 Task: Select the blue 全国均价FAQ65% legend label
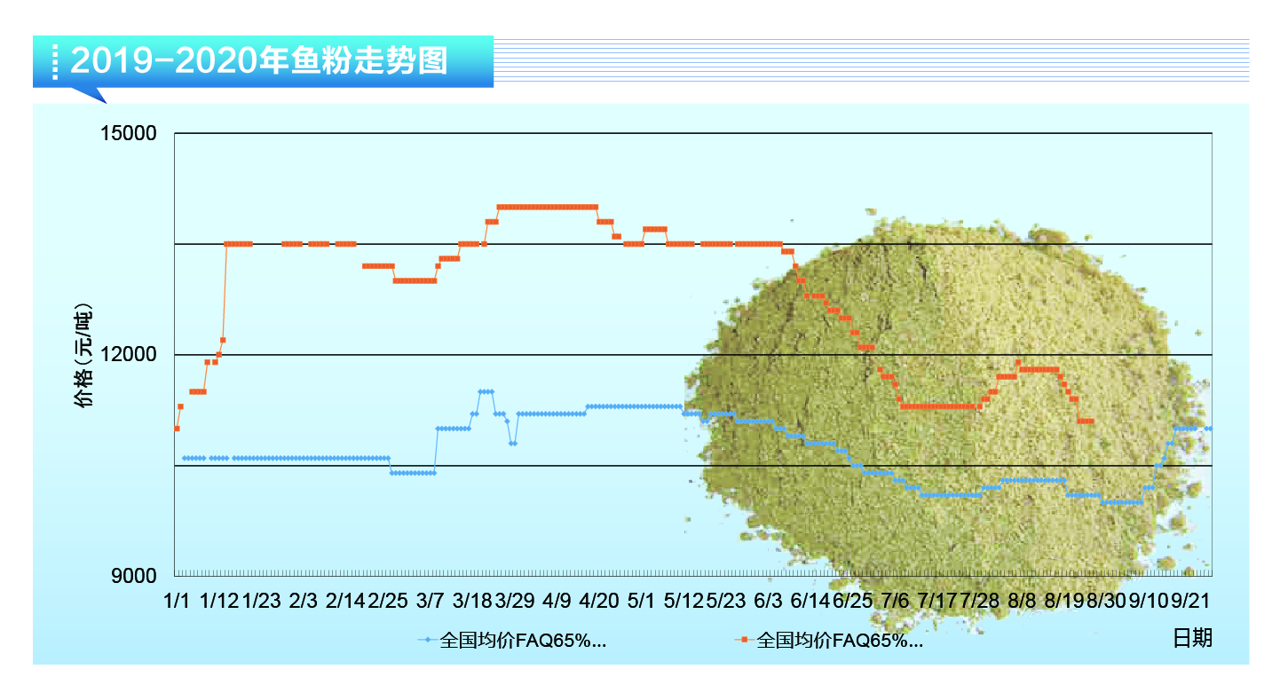523,640
